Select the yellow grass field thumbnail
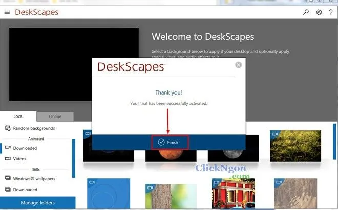Viewport: 338px width, 210px height. (x=295, y=146)
